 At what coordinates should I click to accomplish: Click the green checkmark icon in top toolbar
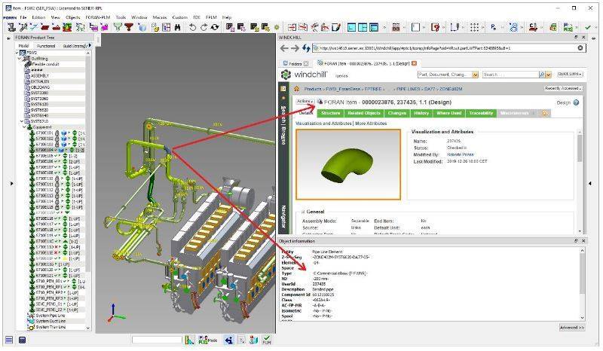click(587, 27)
